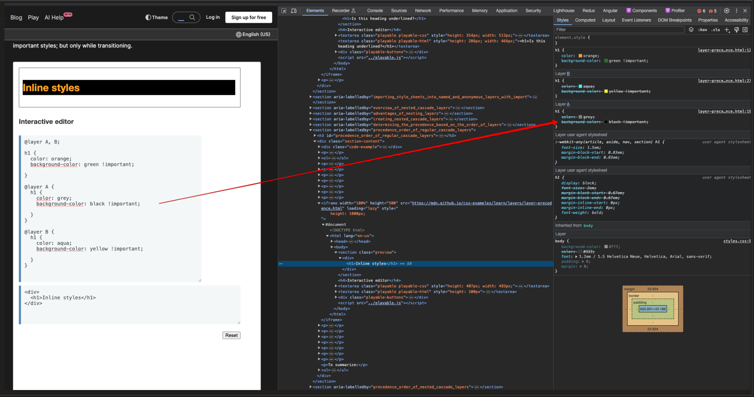This screenshot has width=754, height=397.
Task: Open DevTools settings gear
Action: tap(727, 11)
